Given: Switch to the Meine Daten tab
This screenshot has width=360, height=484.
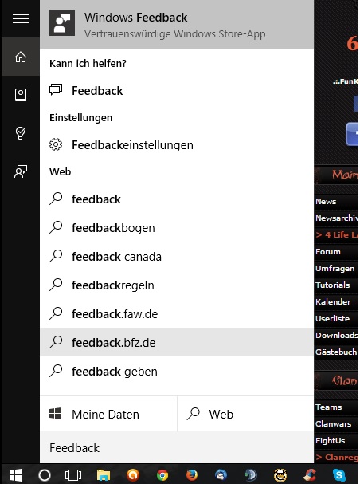Looking at the screenshot, I should (108, 414).
